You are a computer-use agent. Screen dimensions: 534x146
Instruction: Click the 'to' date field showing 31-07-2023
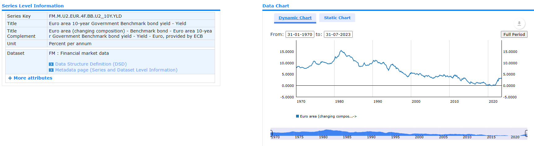pos(338,34)
